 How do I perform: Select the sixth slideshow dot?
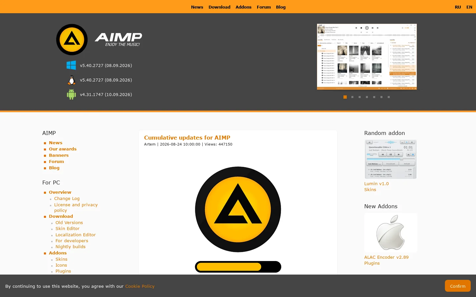pos(381,97)
